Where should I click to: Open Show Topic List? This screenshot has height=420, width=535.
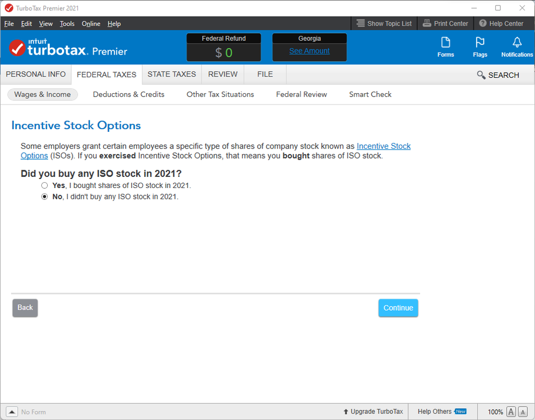pyautogui.click(x=384, y=24)
